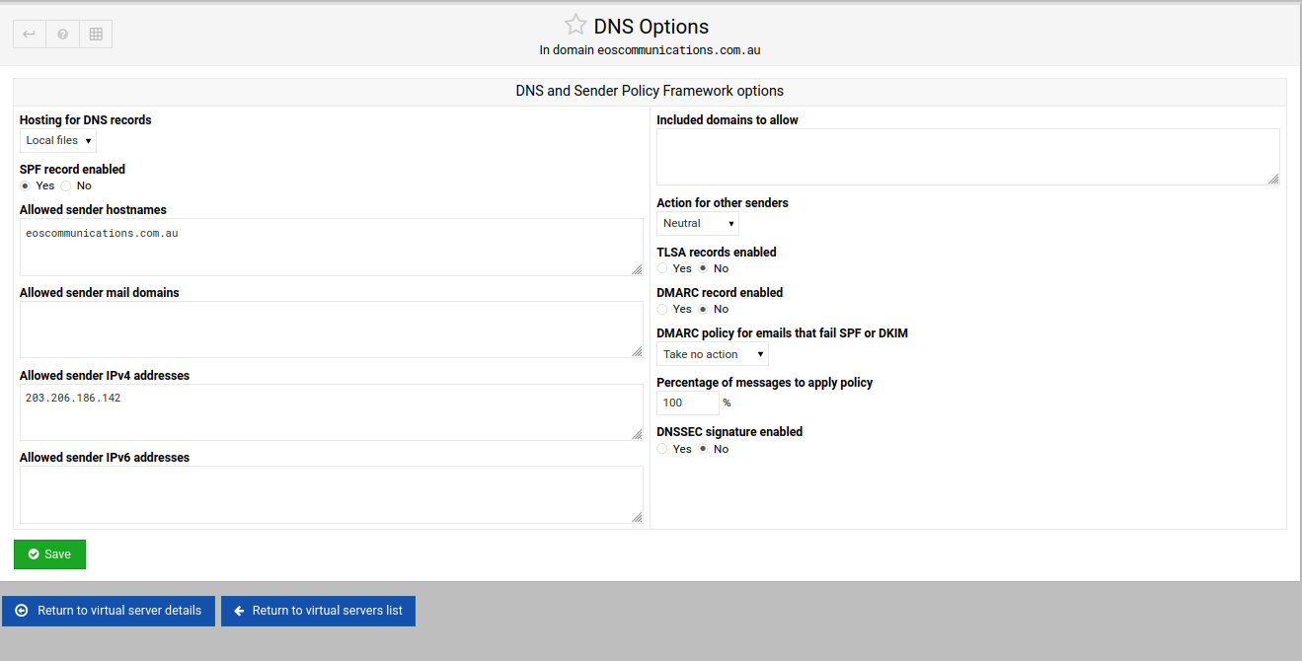Viewport: 1302px width, 661px height.
Task: Focus Allowed sender hostnames text area
Action: [332, 247]
